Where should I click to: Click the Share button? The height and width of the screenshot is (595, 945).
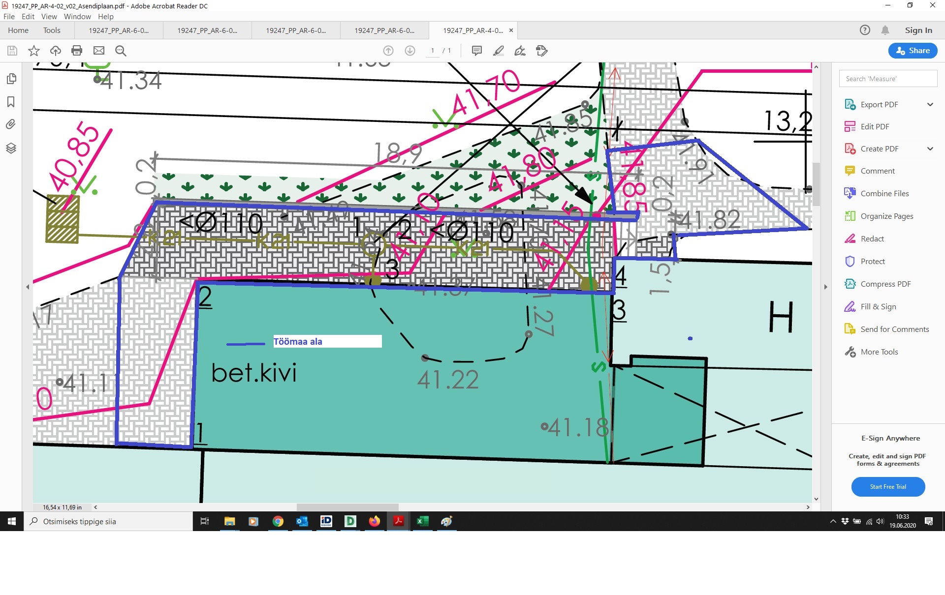click(x=913, y=51)
